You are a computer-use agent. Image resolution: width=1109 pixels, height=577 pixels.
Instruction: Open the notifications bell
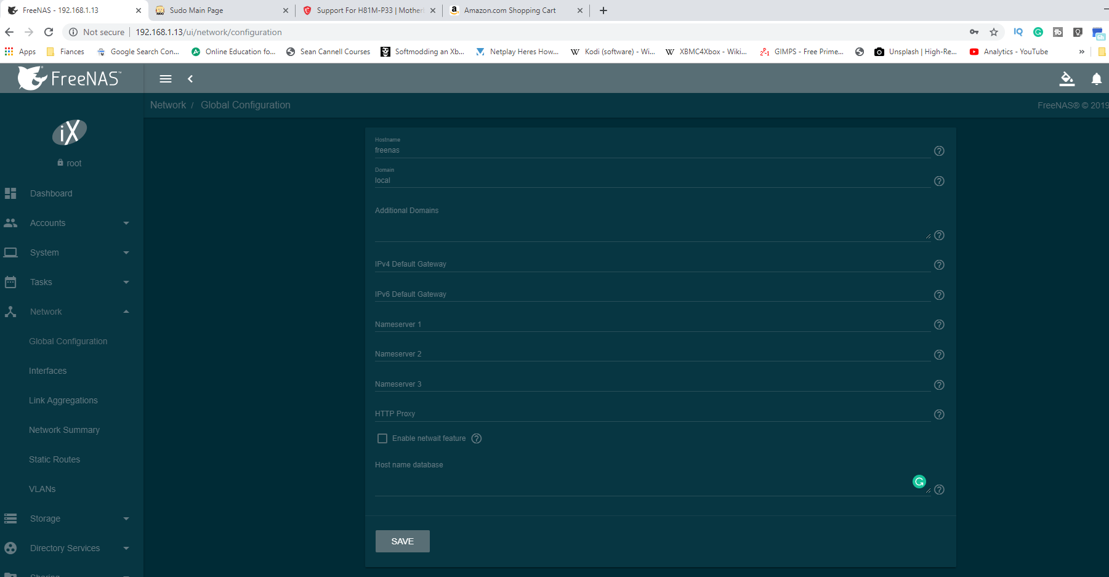coord(1097,79)
